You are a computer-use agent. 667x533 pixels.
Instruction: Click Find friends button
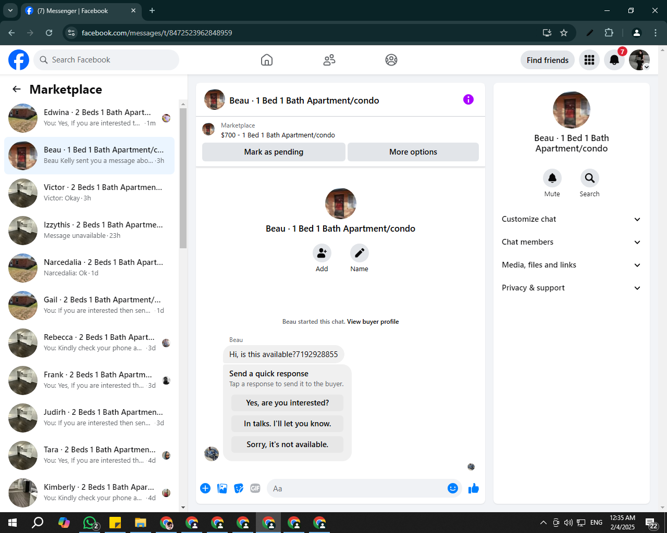pyautogui.click(x=548, y=60)
